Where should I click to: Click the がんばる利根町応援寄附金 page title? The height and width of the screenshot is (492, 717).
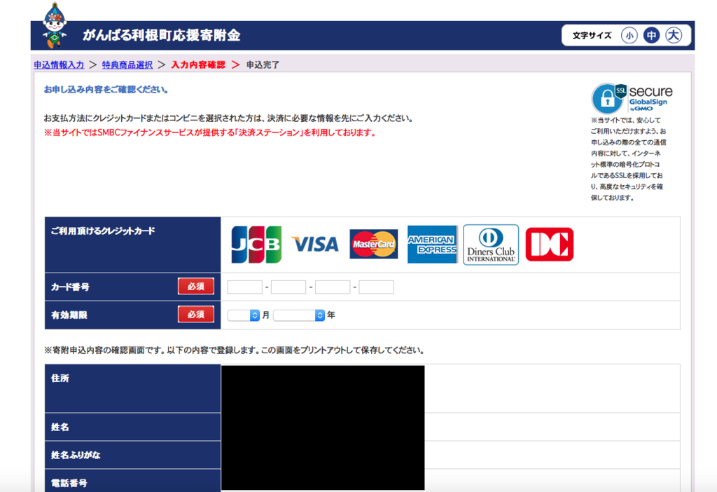[162, 35]
